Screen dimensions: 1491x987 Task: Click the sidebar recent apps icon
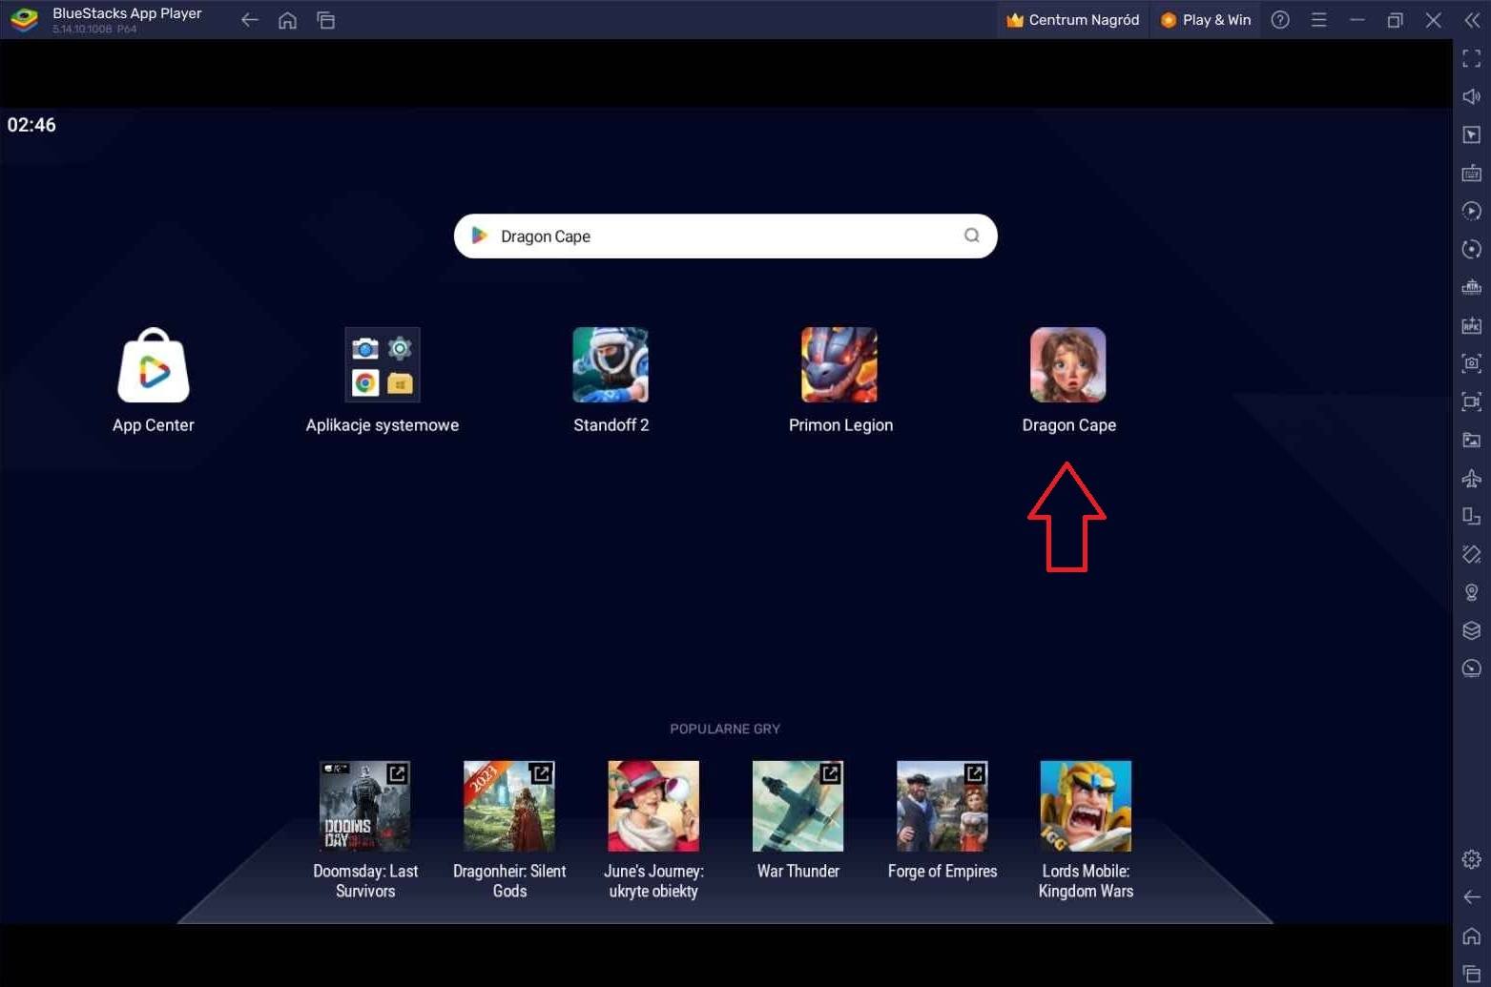[x=1471, y=973]
